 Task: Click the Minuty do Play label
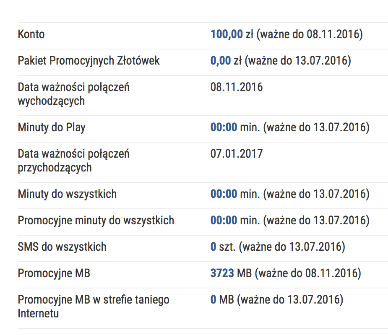click(52, 127)
